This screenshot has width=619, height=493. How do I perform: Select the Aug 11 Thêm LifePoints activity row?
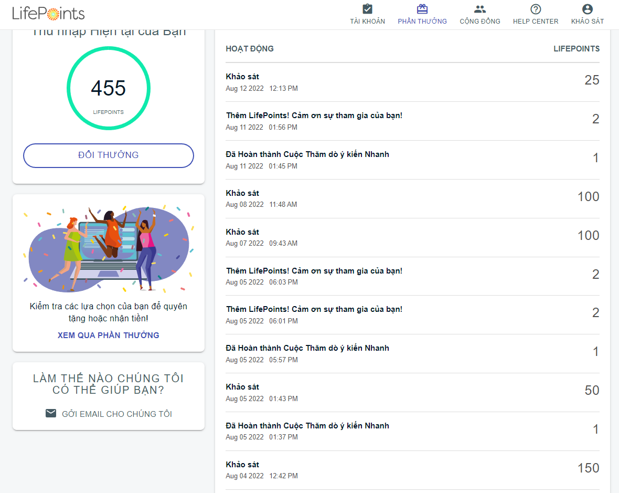(412, 121)
